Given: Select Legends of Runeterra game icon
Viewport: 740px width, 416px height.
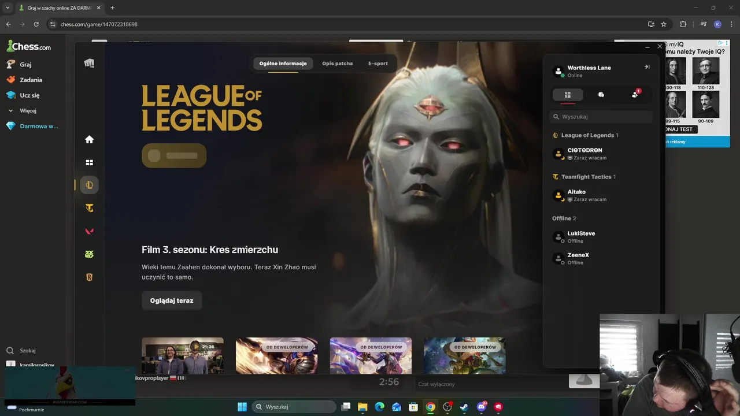Looking at the screenshot, I should click(89, 277).
